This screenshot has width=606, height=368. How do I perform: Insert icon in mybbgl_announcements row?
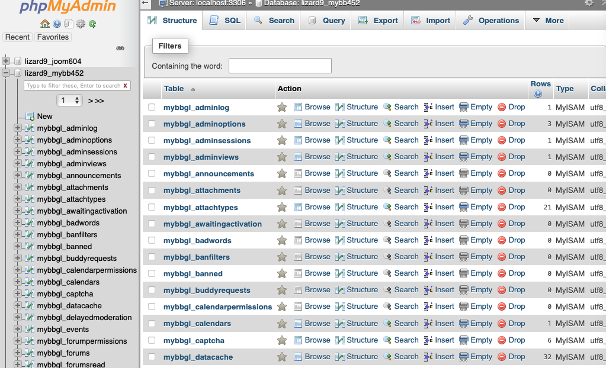point(428,173)
